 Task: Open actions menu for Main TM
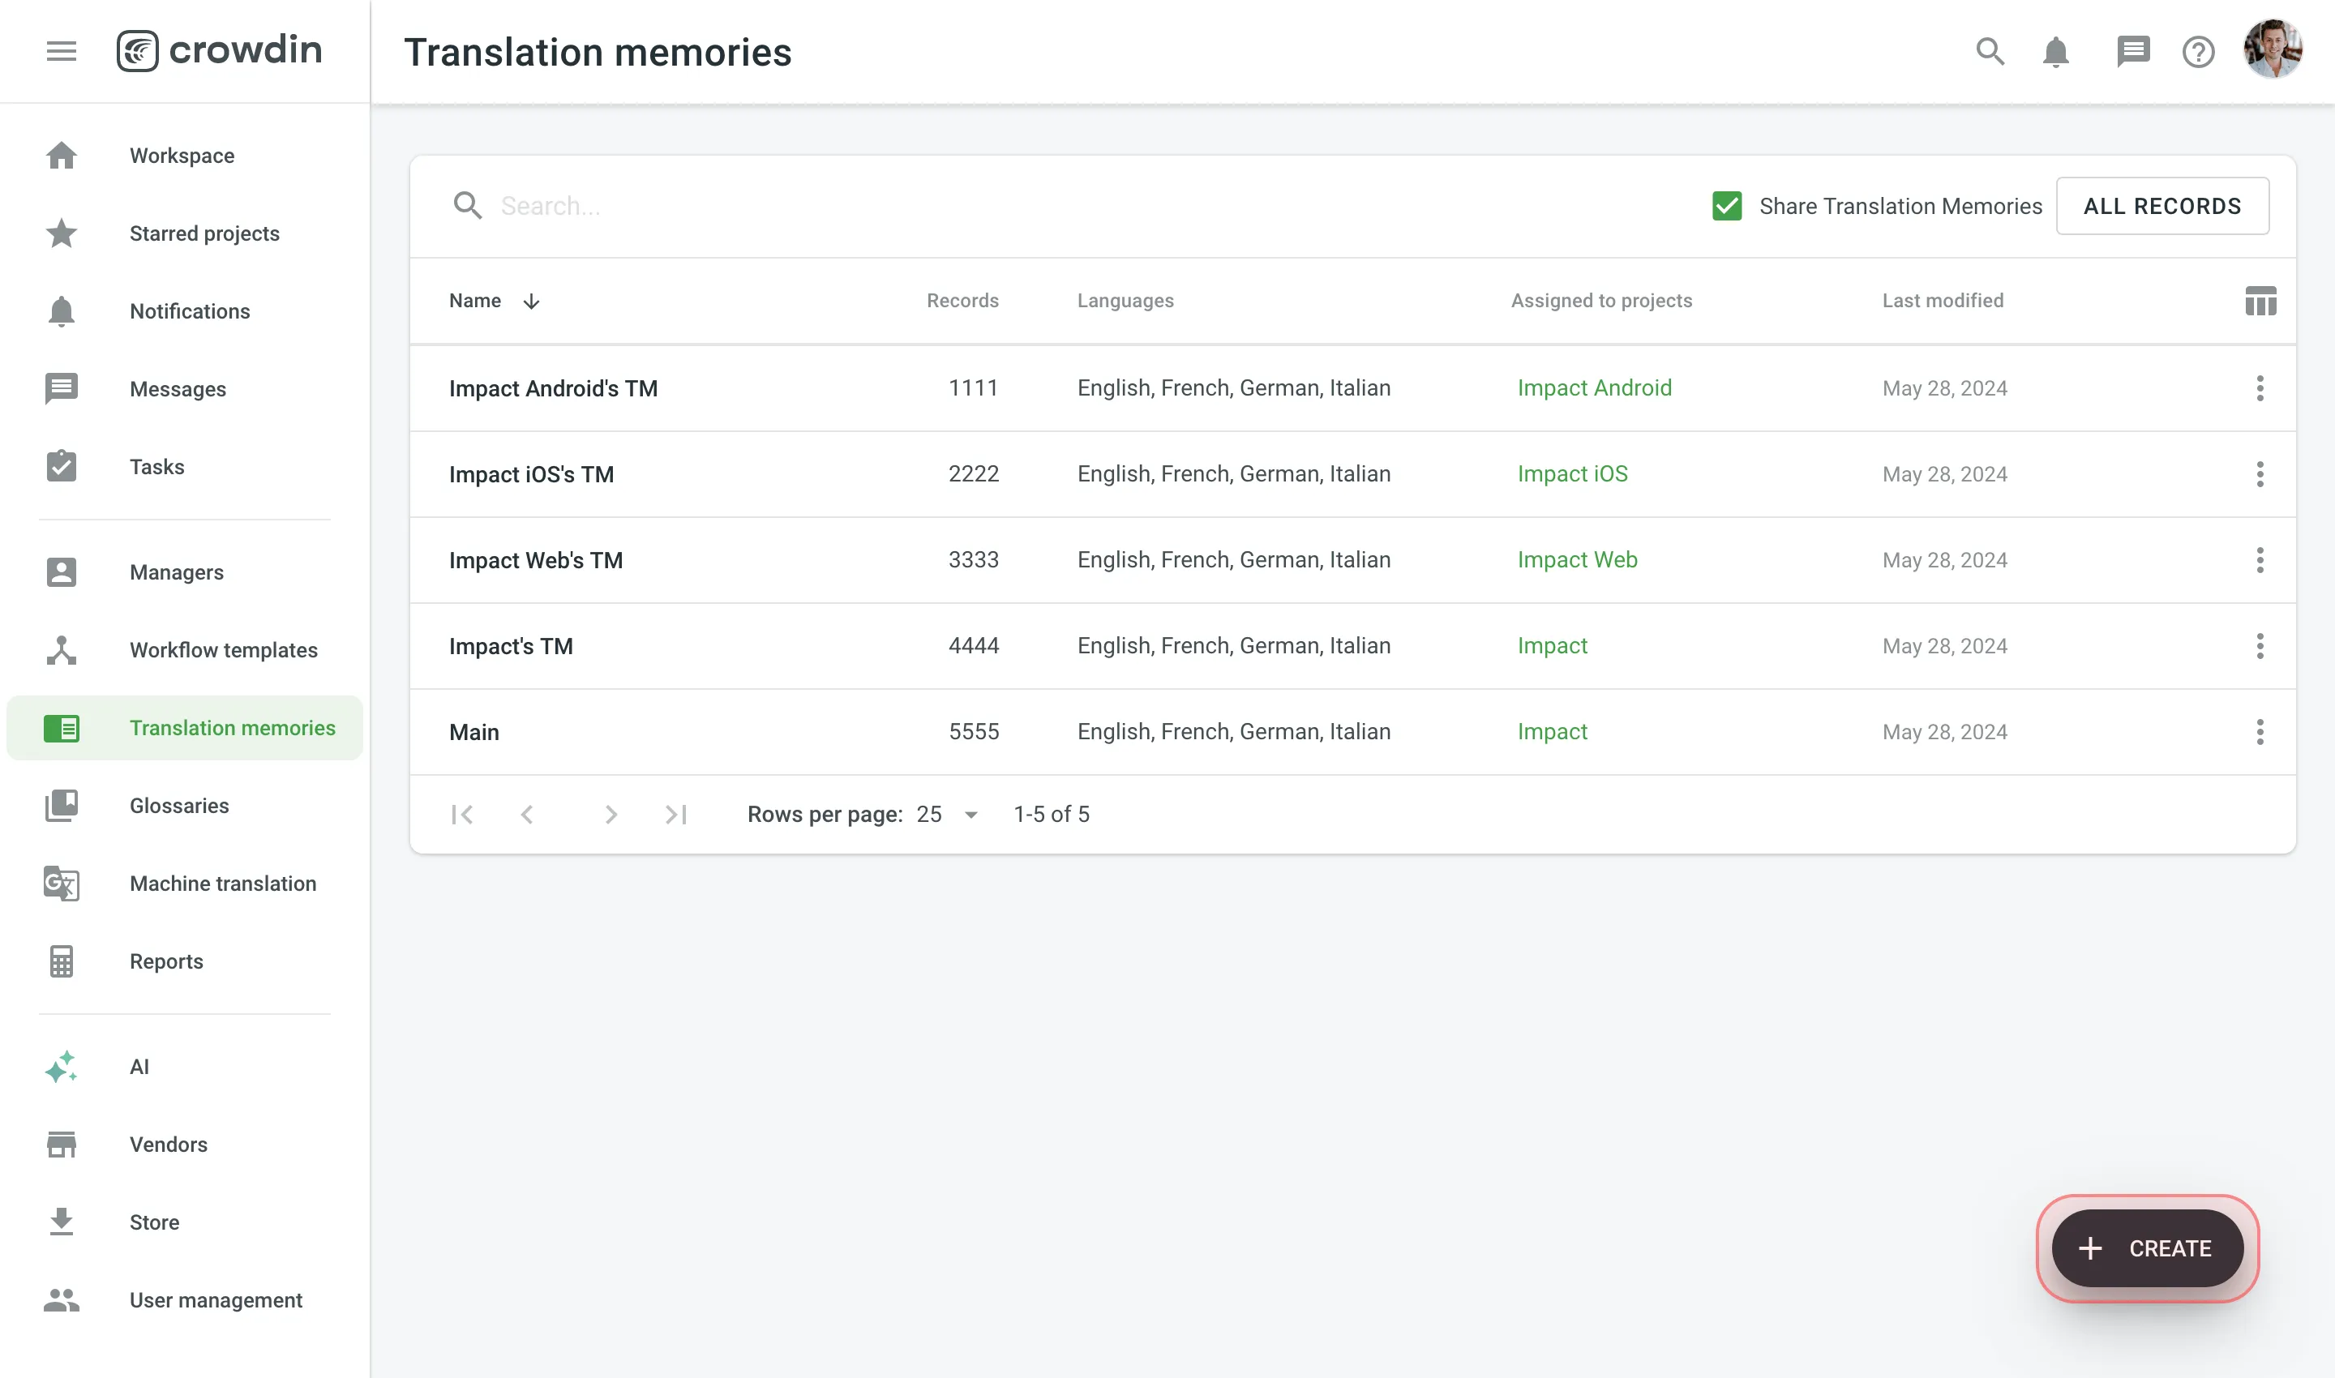click(2260, 732)
